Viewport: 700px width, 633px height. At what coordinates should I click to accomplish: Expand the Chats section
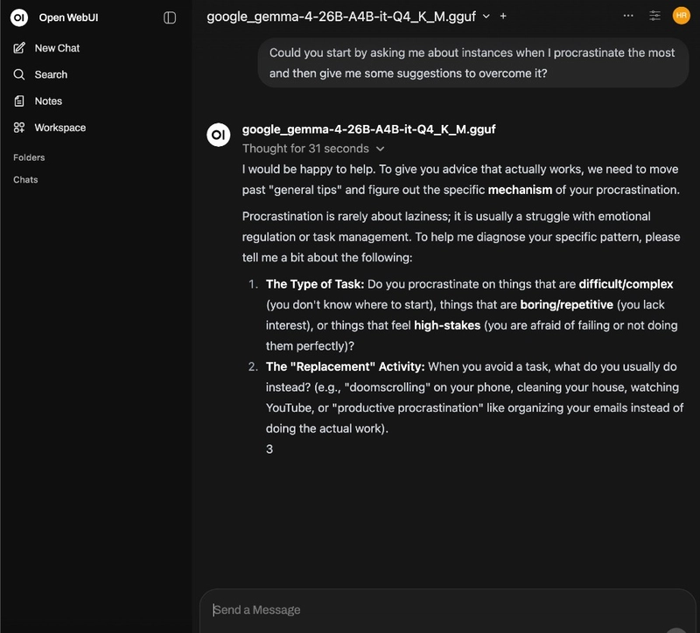click(x=25, y=179)
